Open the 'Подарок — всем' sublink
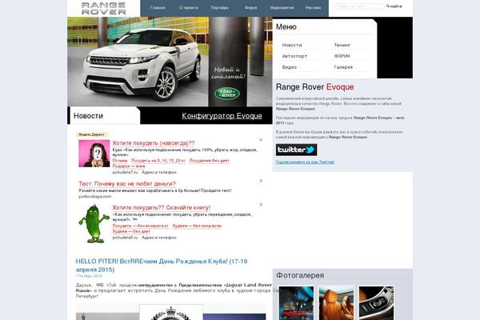 [129, 166]
